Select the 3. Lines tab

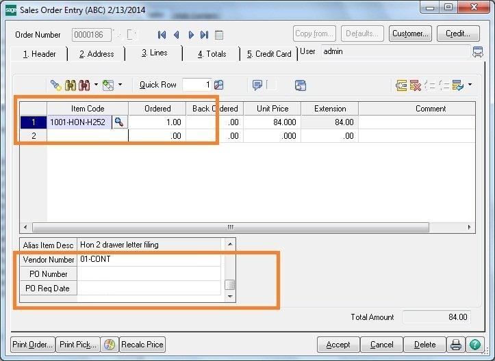tap(154, 53)
